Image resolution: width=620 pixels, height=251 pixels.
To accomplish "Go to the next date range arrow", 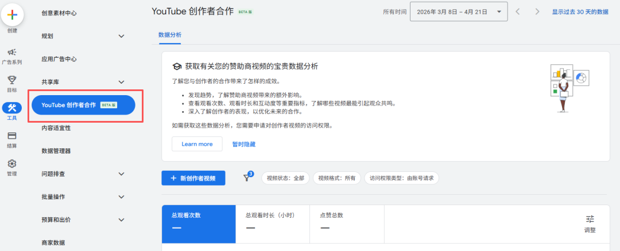I will click(x=537, y=12).
